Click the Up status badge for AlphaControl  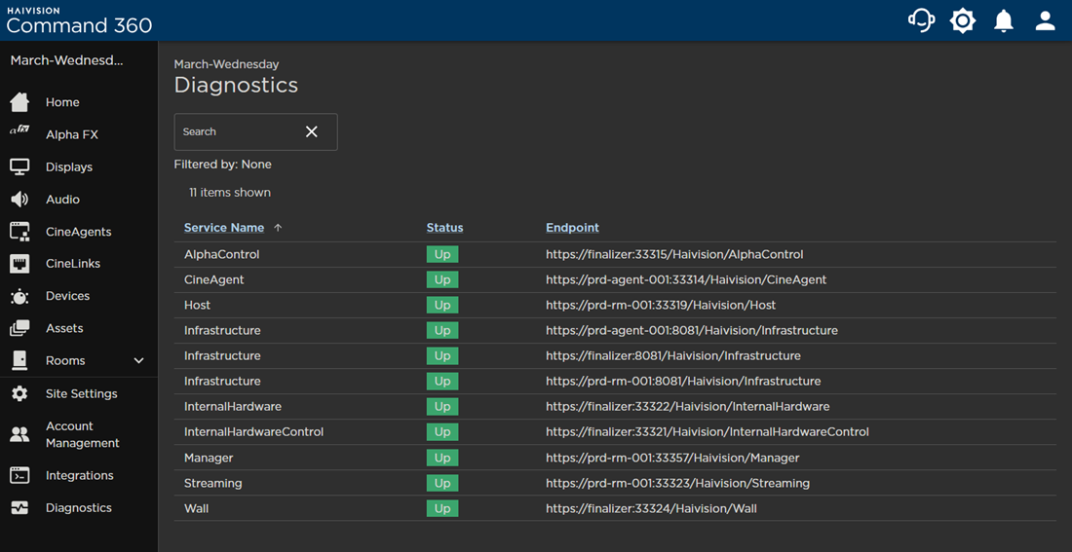pyautogui.click(x=442, y=254)
